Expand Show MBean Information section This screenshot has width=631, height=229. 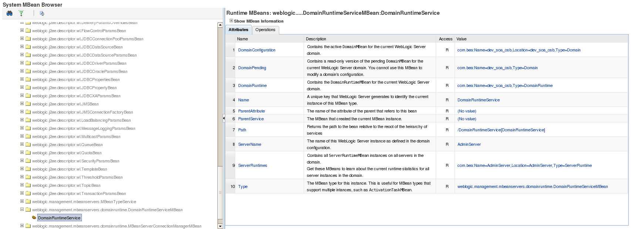point(231,21)
